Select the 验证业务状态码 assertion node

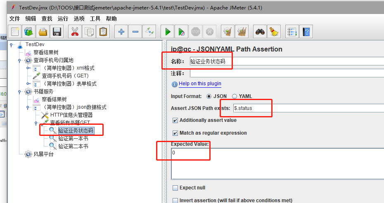coord(76,131)
